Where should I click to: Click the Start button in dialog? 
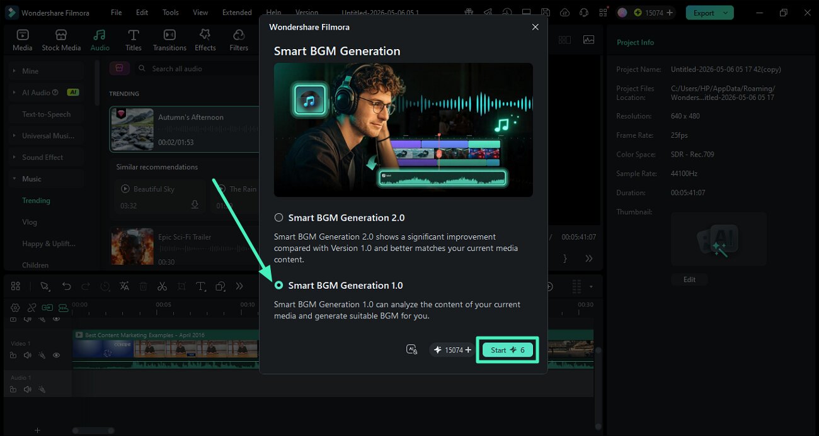click(x=507, y=350)
